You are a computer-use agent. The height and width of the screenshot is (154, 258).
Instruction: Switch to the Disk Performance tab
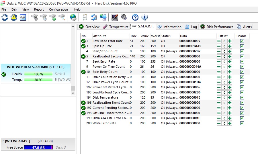click(217, 27)
